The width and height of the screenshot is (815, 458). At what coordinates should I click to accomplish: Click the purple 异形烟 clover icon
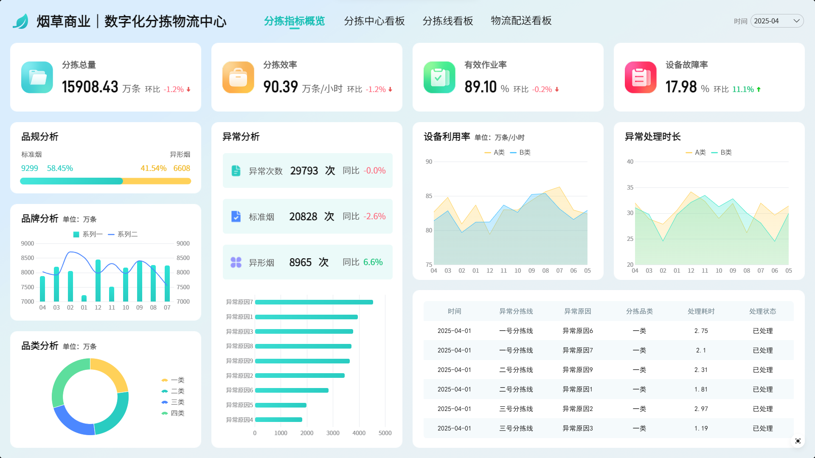[236, 262]
